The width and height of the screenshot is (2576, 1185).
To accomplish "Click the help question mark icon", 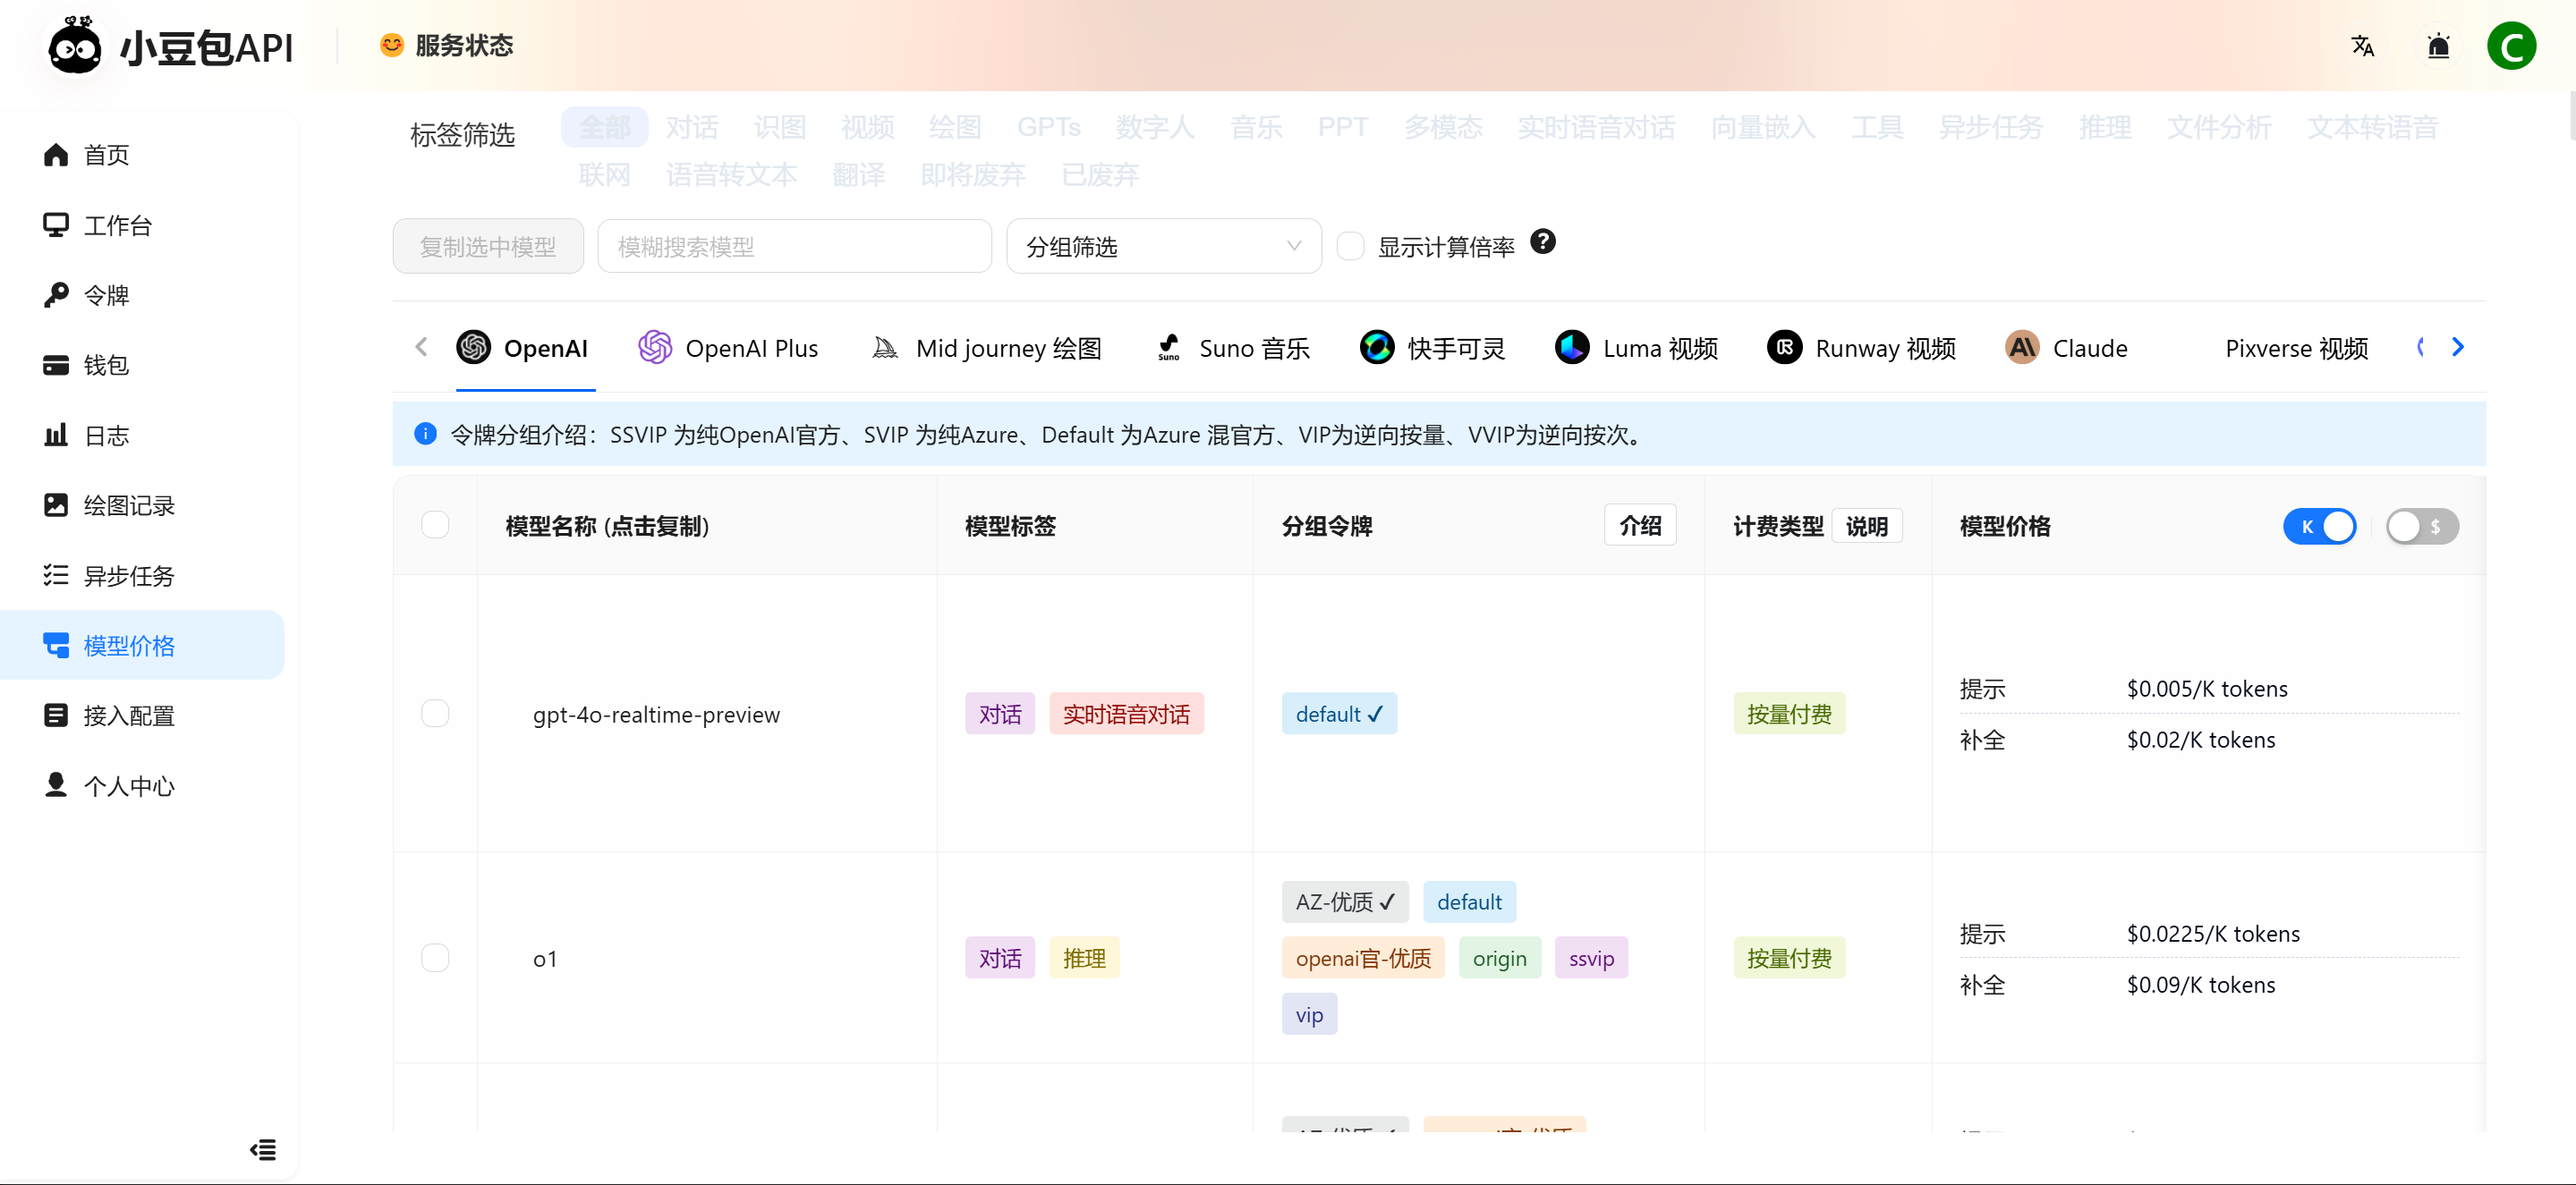I will 1543,241.
